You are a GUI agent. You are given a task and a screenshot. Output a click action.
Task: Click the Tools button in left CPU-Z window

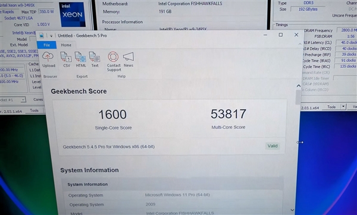click(x=34, y=110)
